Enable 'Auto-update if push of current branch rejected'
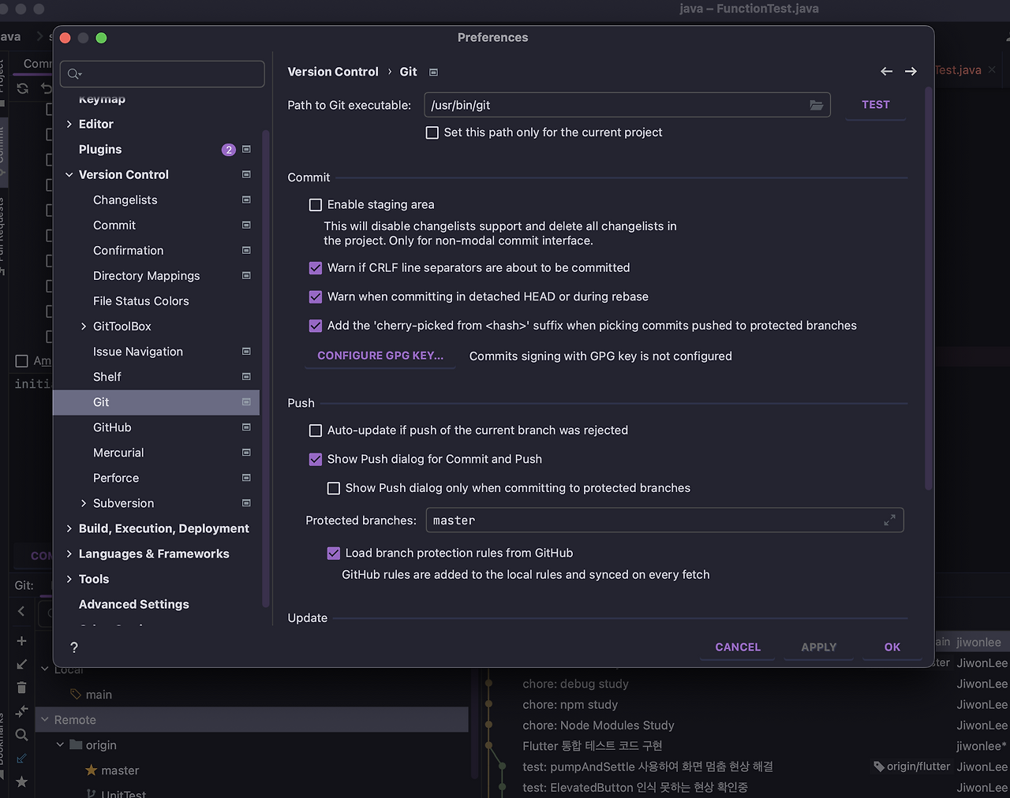Image resolution: width=1010 pixels, height=798 pixels. (316, 431)
